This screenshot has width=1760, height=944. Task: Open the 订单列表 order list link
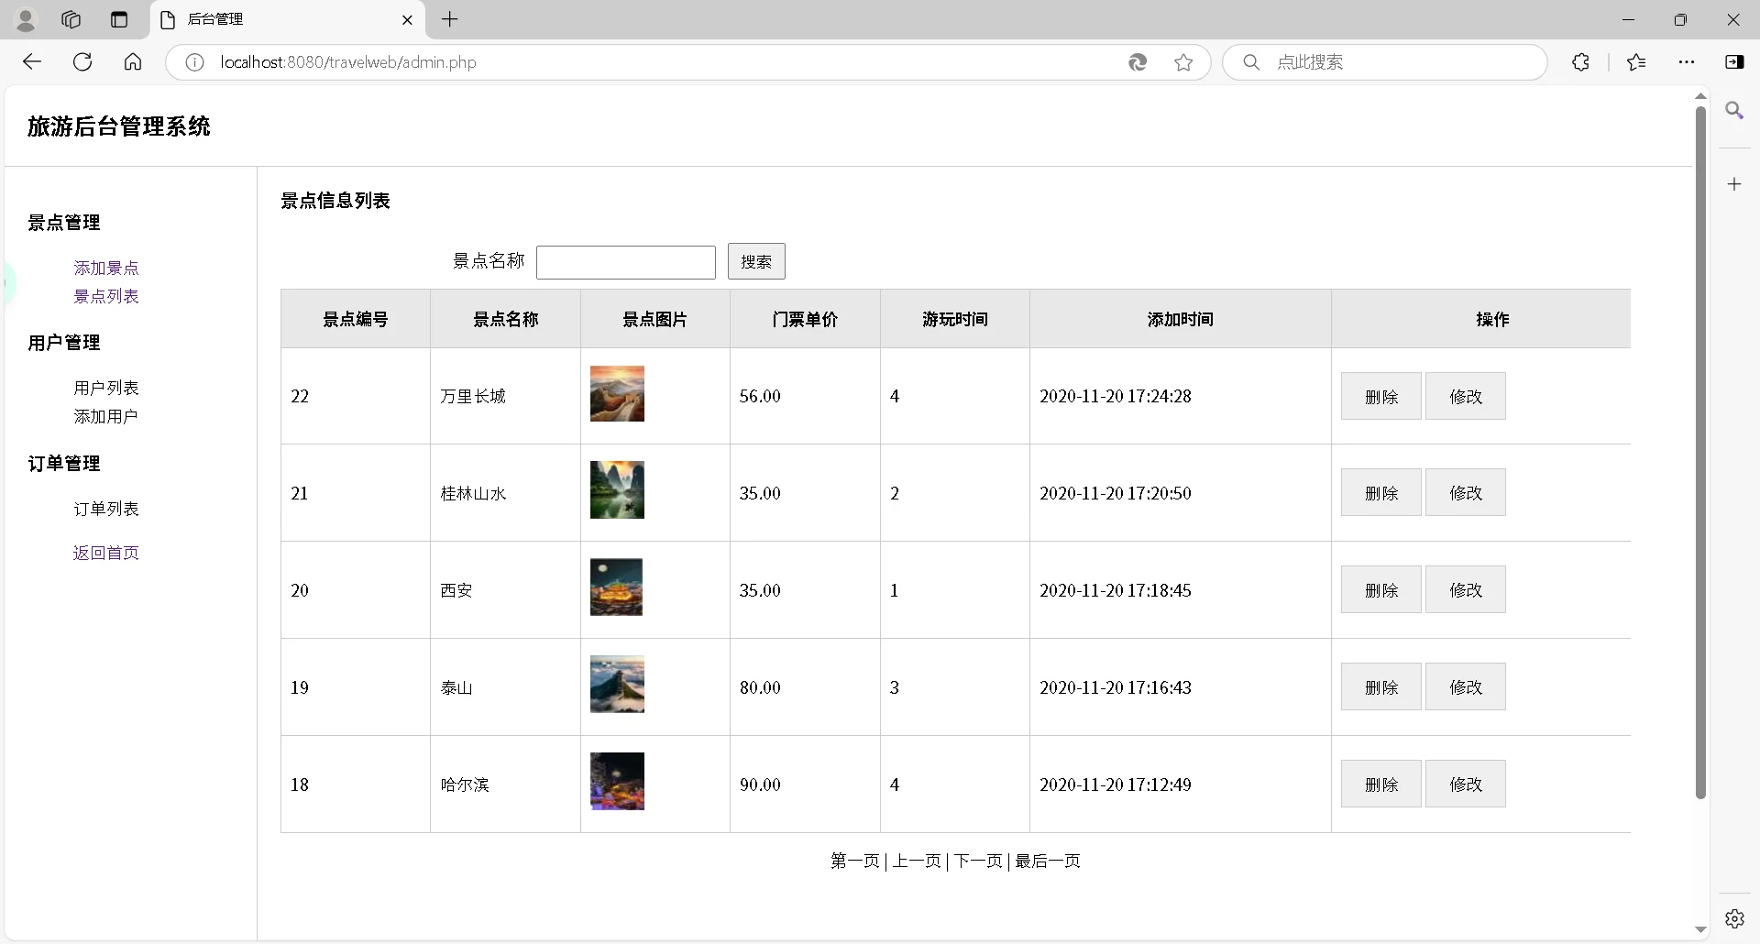105,509
